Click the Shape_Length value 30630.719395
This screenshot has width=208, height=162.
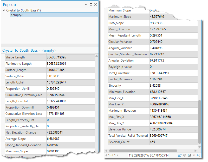56,57
